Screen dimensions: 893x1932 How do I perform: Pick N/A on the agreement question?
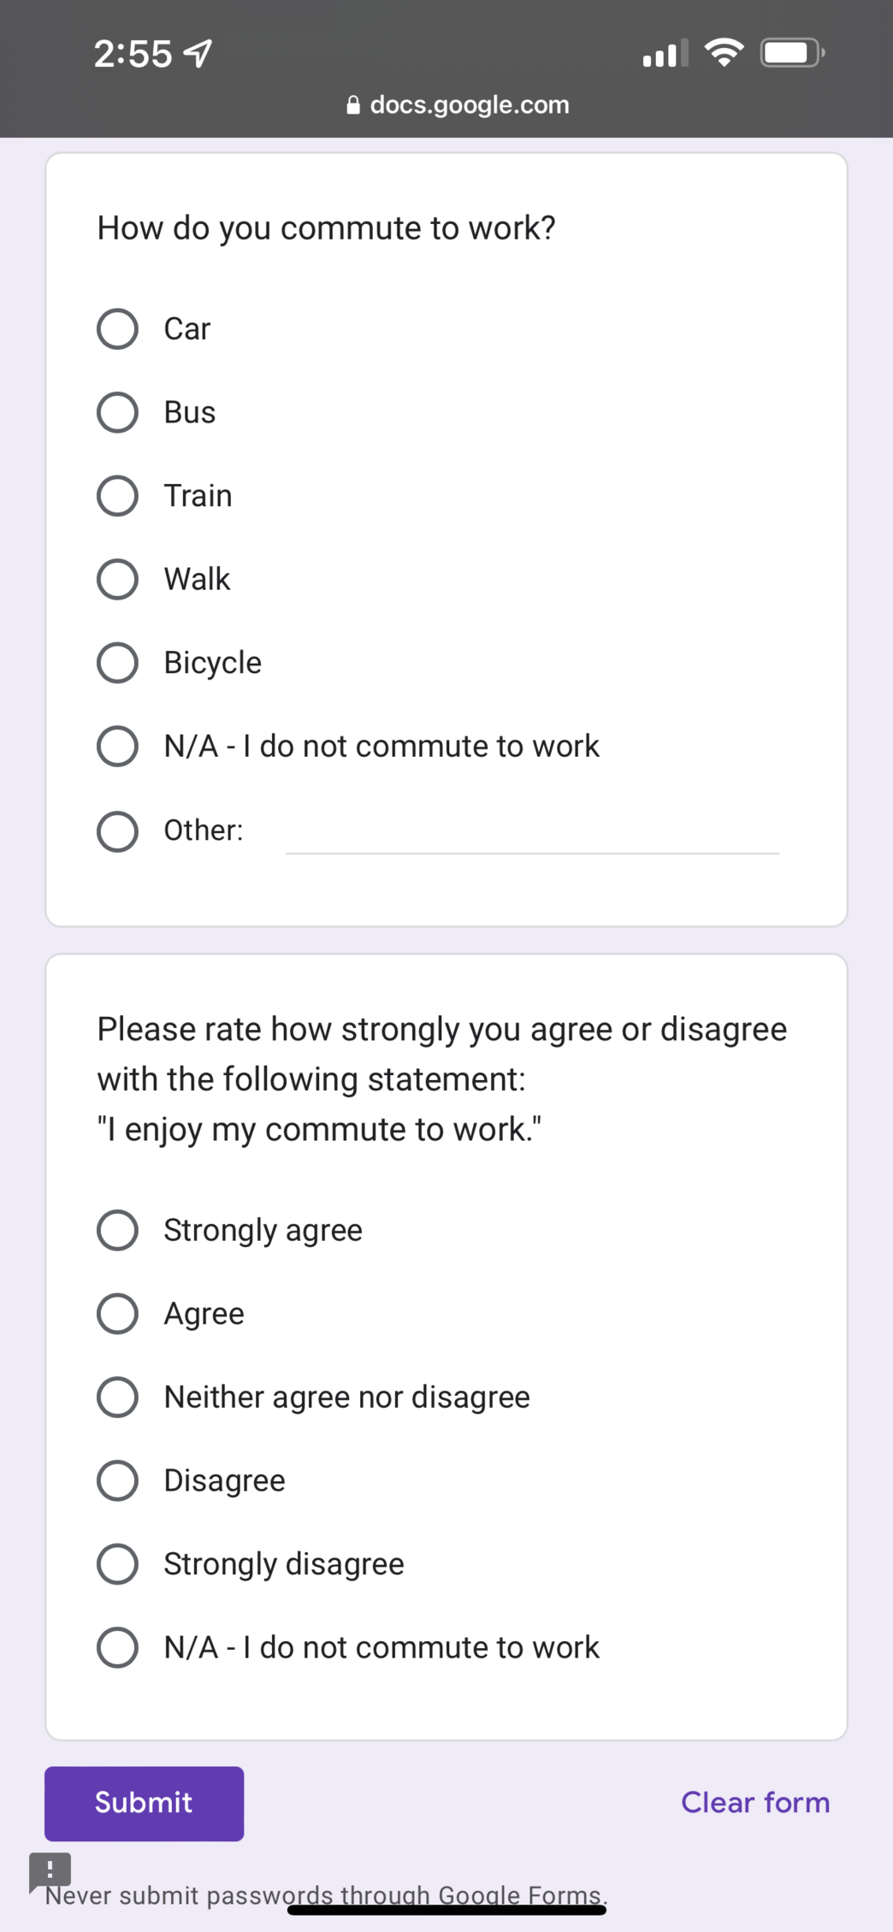pos(117,1647)
